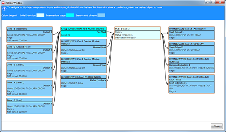Select the Manual Start switch node

click(x=83, y=47)
